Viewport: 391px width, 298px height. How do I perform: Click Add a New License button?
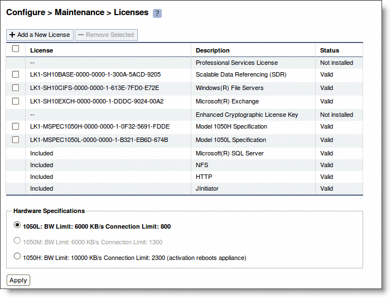[40, 35]
